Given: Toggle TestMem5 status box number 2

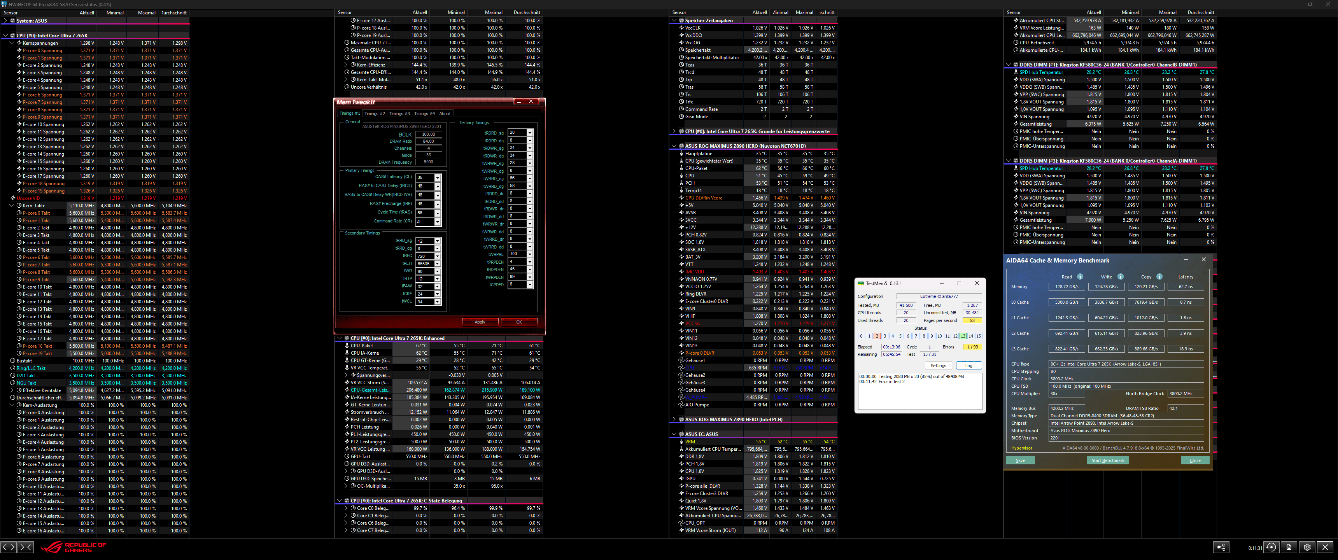Looking at the screenshot, I should coord(877,336).
